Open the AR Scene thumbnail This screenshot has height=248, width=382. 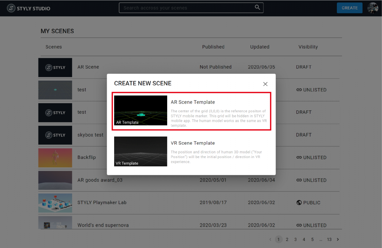[55, 68]
